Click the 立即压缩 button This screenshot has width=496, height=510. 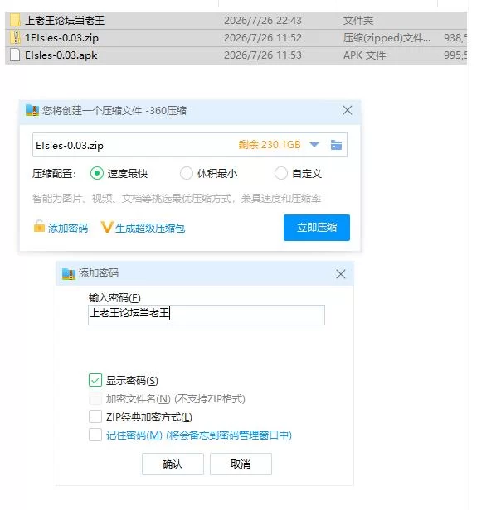point(317,228)
